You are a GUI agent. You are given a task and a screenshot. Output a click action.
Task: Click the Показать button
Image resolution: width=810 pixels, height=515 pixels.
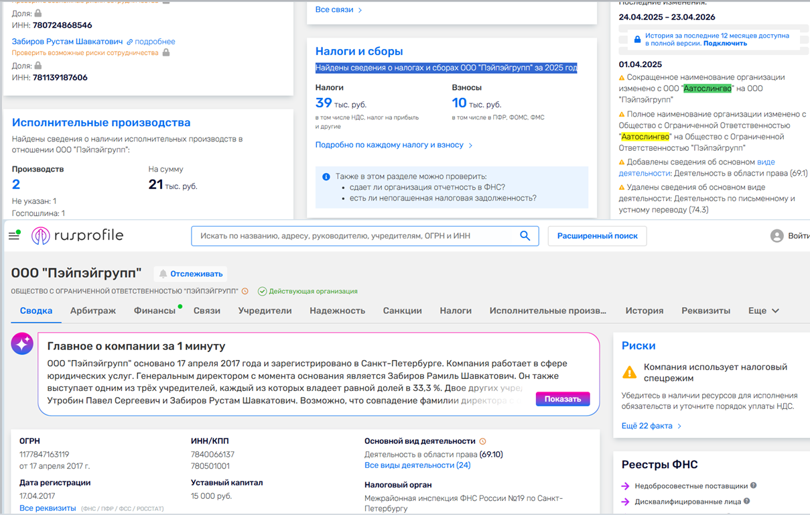coord(563,399)
